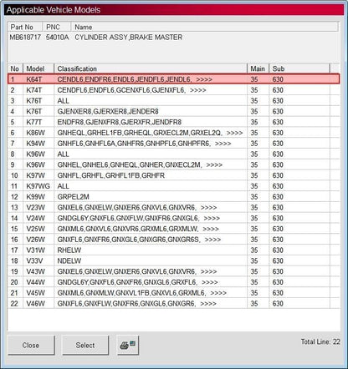Select row 10, model K97W
Screen dimensions: 348x369
pos(173,175)
